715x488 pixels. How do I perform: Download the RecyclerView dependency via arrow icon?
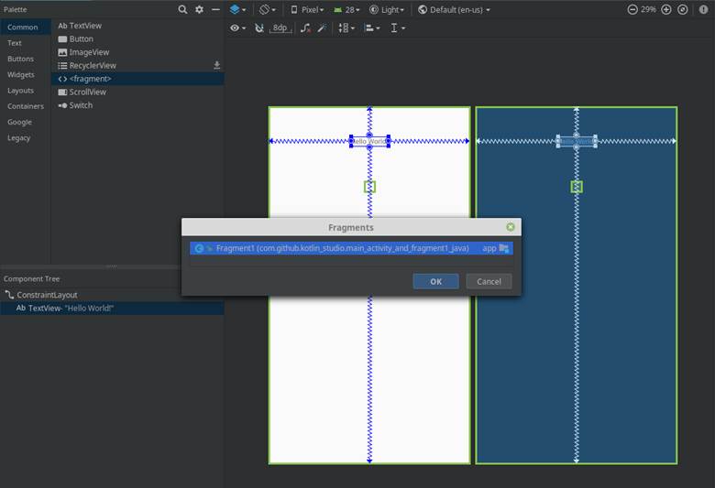(x=217, y=65)
